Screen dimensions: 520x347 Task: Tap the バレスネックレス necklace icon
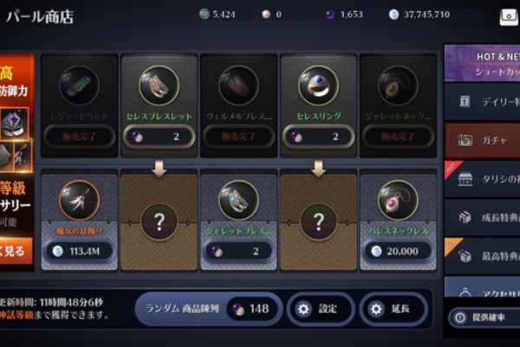pos(398,200)
